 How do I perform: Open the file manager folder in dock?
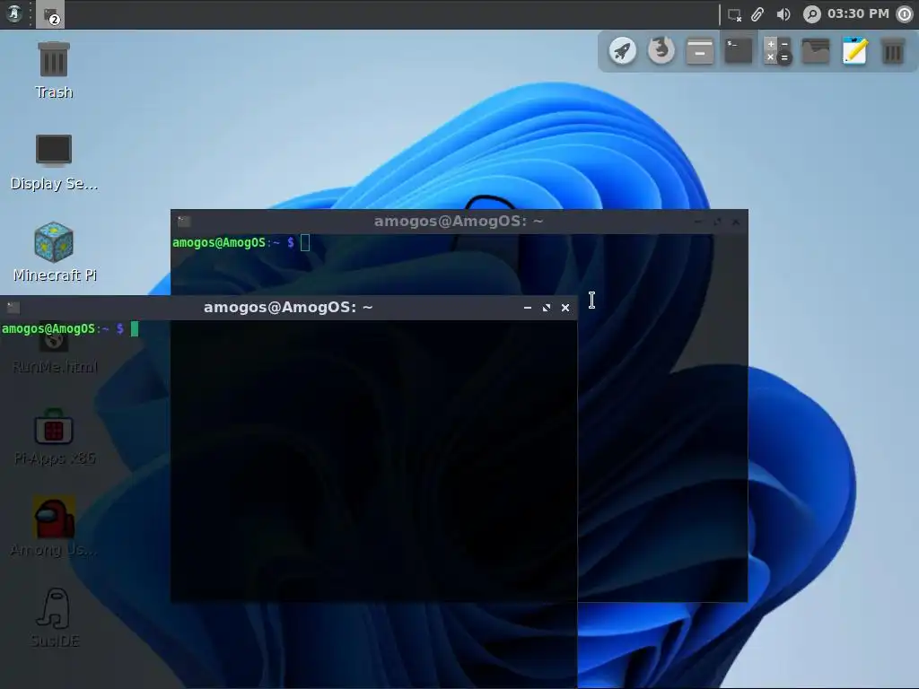[816, 51]
